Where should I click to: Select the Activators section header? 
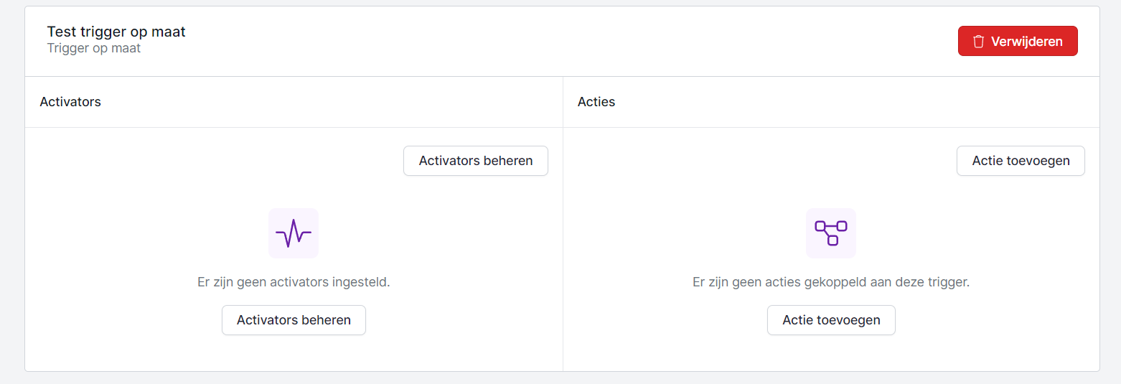(70, 102)
